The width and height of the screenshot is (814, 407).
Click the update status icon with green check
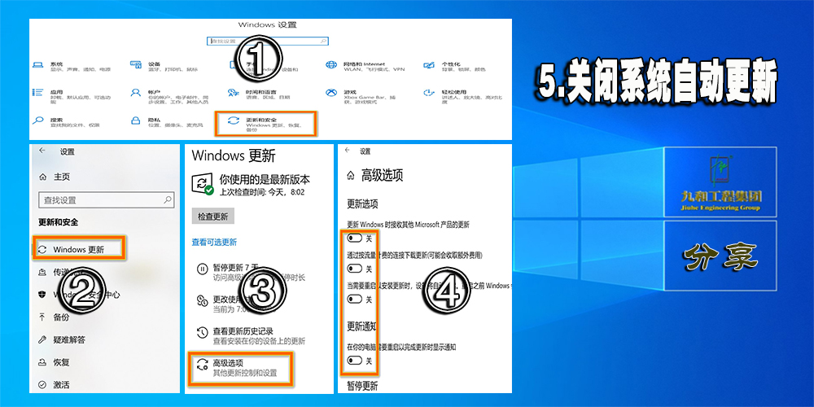(x=203, y=184)
